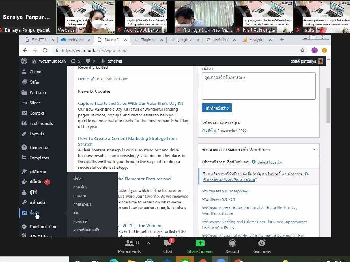Open Capture Hearts Valentine's Day Kit article
This screenshot has width=350, height=262.
(131, 103)
